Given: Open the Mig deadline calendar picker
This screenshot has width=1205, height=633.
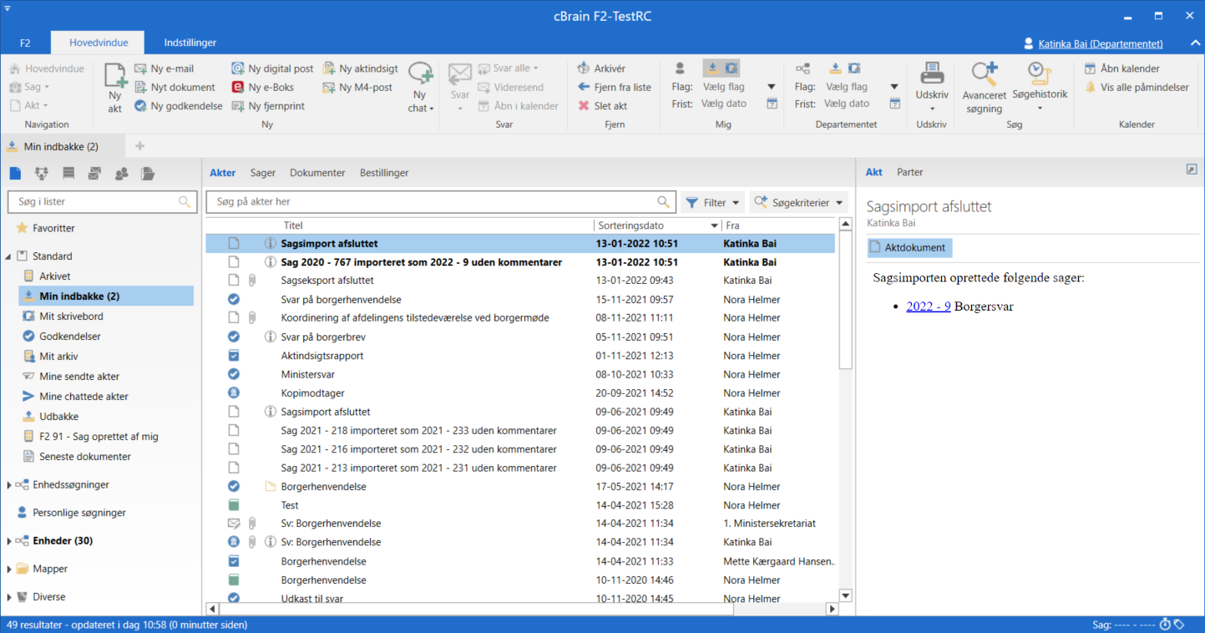Looking at the screenshot, I should tap(772, 104).
